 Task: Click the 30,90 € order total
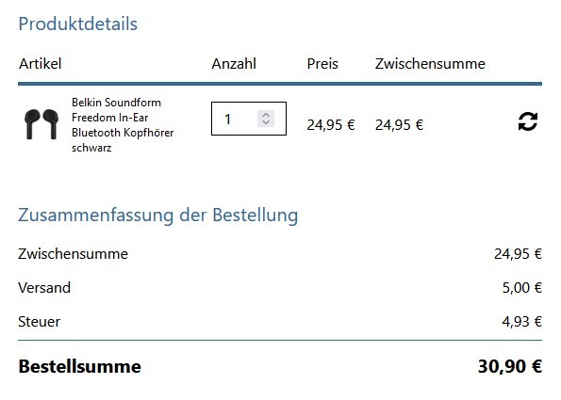click(510, 366)
